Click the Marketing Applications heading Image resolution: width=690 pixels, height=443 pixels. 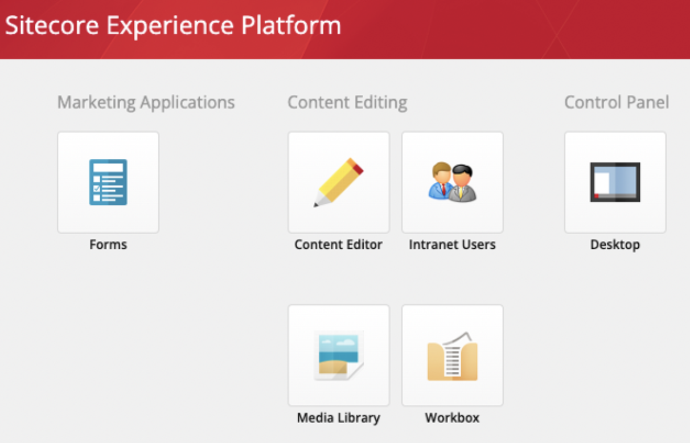(146, 102)
